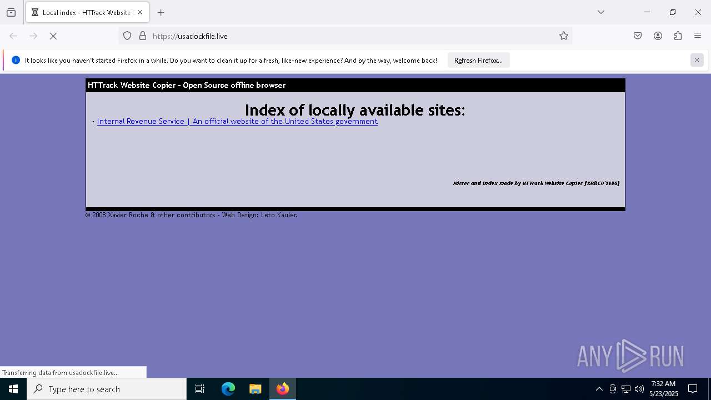Click the HTTrack Website Copier header text
The height and width of the screenshot is (400, 711).
point(187,85)
